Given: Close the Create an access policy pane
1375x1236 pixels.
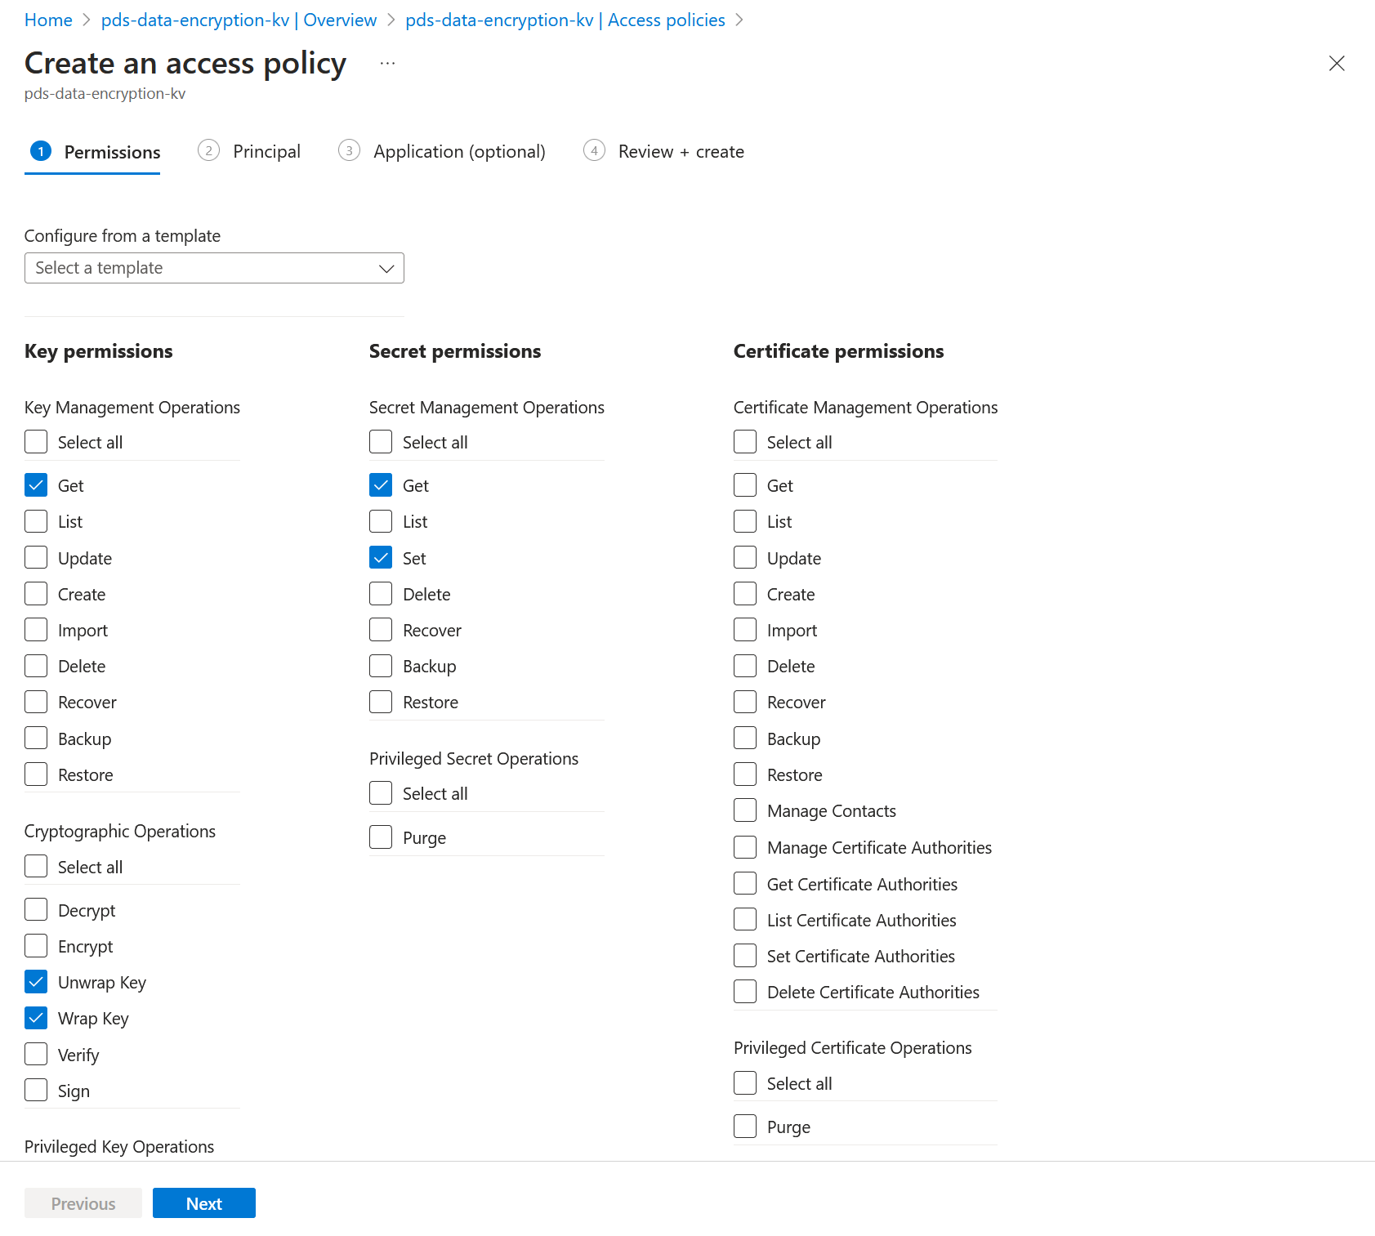Looking at the screenshot, I should 1337,63.
